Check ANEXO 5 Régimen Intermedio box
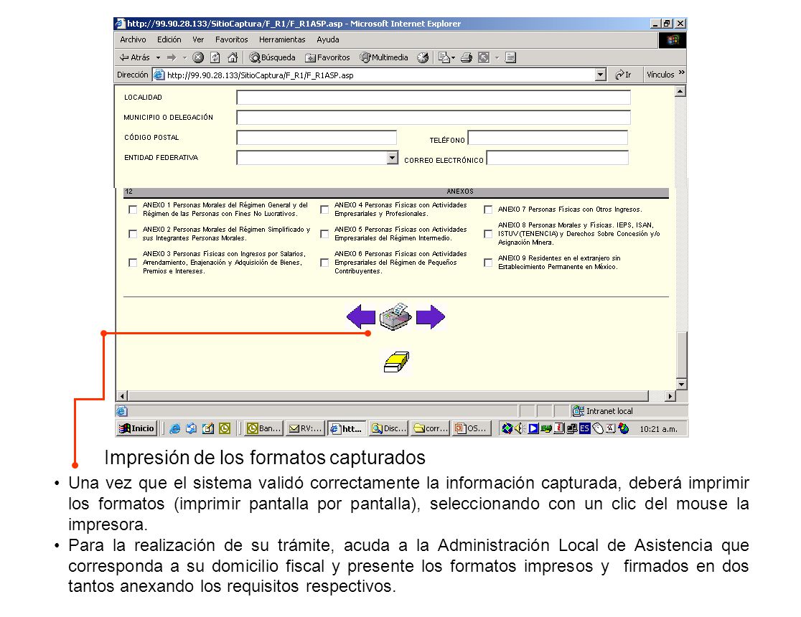The height and width of the screenshot is (617, 801). click(x=324, y=234)
